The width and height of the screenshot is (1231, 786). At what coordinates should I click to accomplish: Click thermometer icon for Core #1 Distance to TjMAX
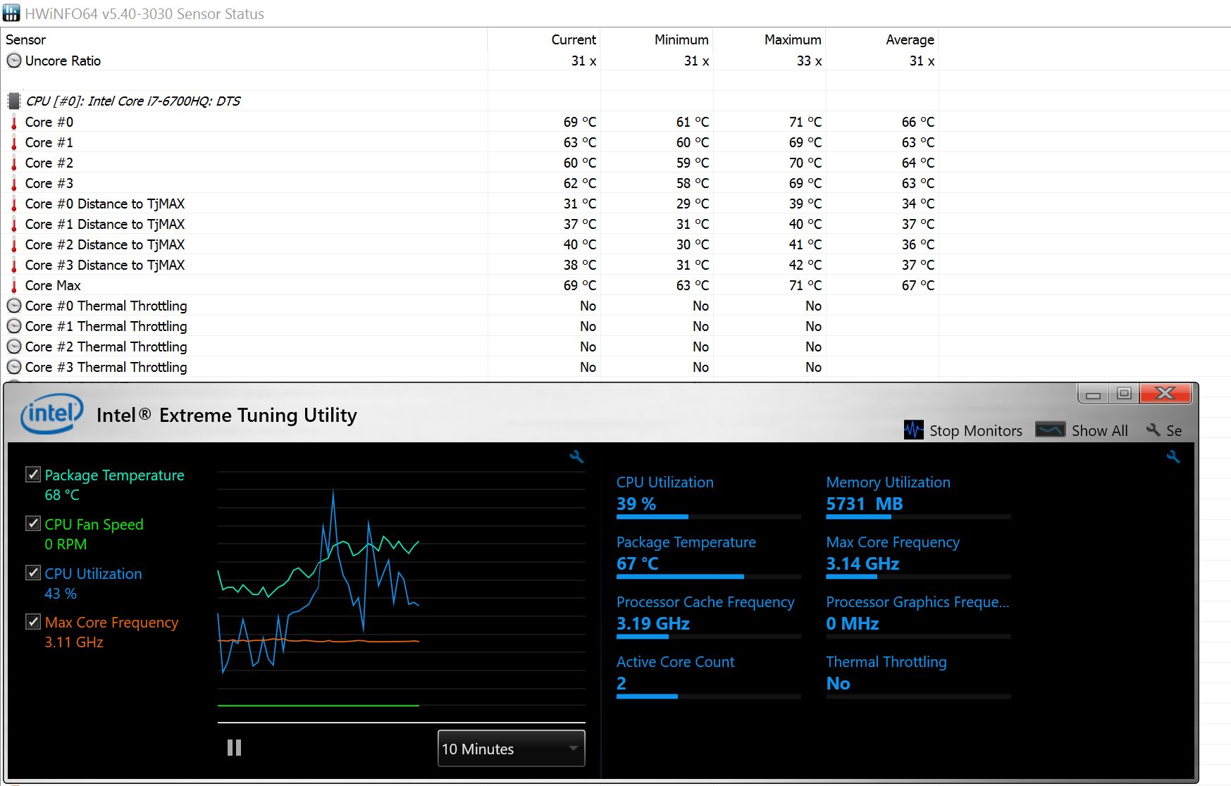13,224
